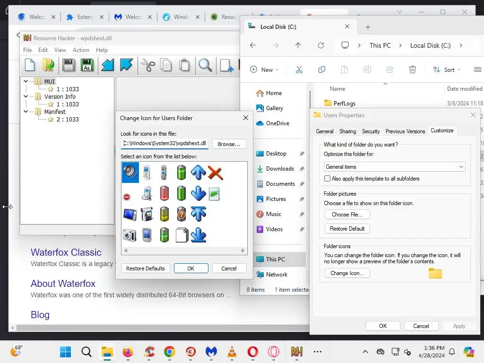Click the Find magnifier icon in Resource Hacker
The width and height of the screenshot is (484, 363).
coord(205,65)
